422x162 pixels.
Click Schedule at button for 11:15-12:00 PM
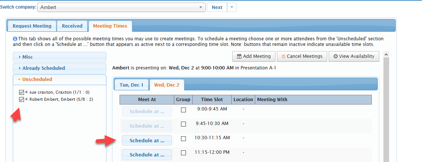coord(147,155)
